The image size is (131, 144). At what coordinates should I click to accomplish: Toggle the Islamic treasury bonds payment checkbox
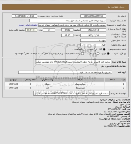pos(82,53)
